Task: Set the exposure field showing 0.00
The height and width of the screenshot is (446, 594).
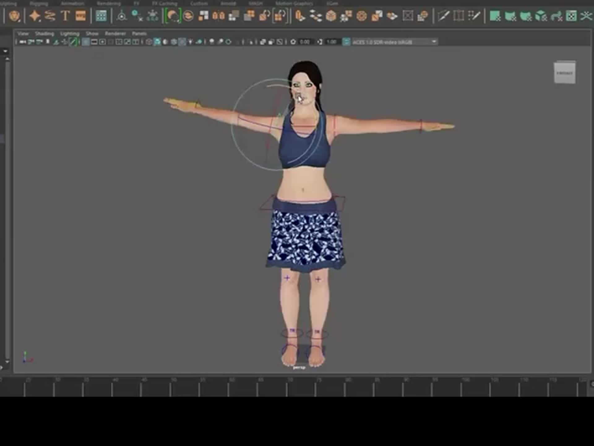Action: (x=305, y=42)
